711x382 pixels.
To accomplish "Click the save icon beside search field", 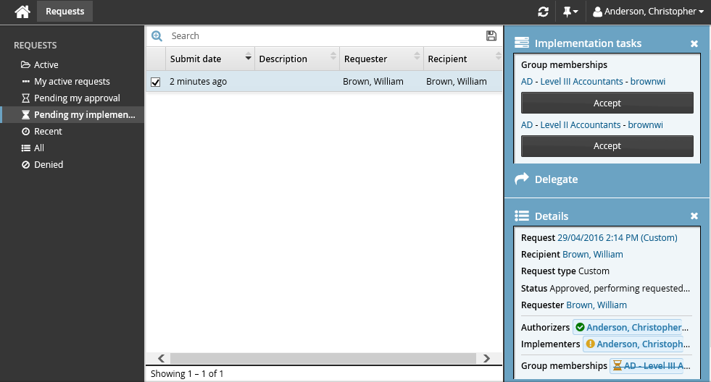I will pyautogui.click(x=491, y=36).
